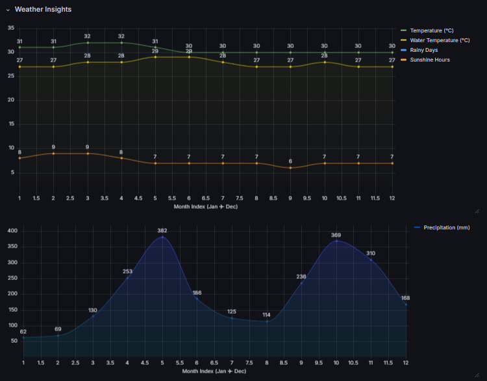The width and height of the screenshot is (487, 381).
Task: Open the Precipitation series color swatch
Action: coord(417,227)
